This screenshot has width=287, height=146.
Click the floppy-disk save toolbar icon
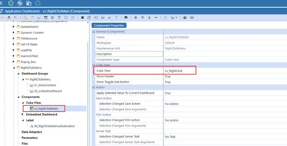tap(103, 18)
